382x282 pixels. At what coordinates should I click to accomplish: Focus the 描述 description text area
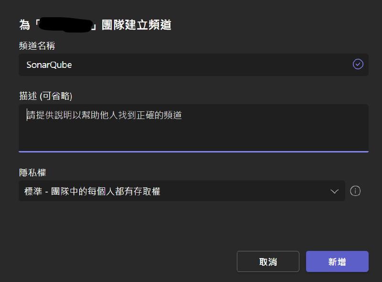(x=193, y=128)
